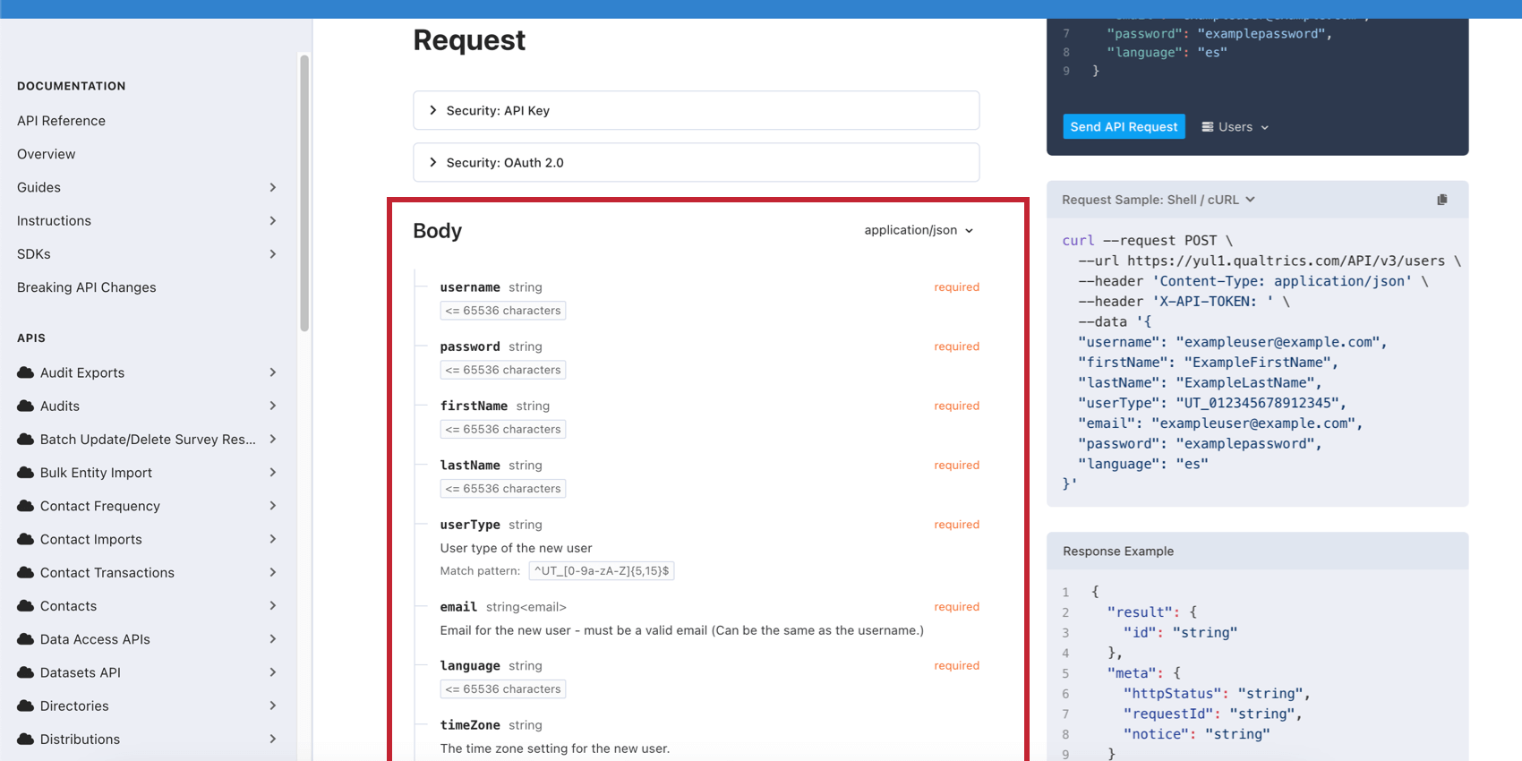The height and width of the screenshot is (761, 1522).
Task: Open the Bulk Entity Import API section
Action: 96,473
